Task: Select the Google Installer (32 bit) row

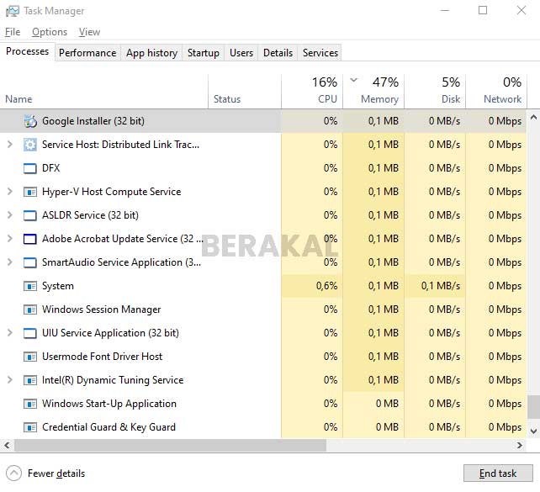Action: tap(263, 121)
